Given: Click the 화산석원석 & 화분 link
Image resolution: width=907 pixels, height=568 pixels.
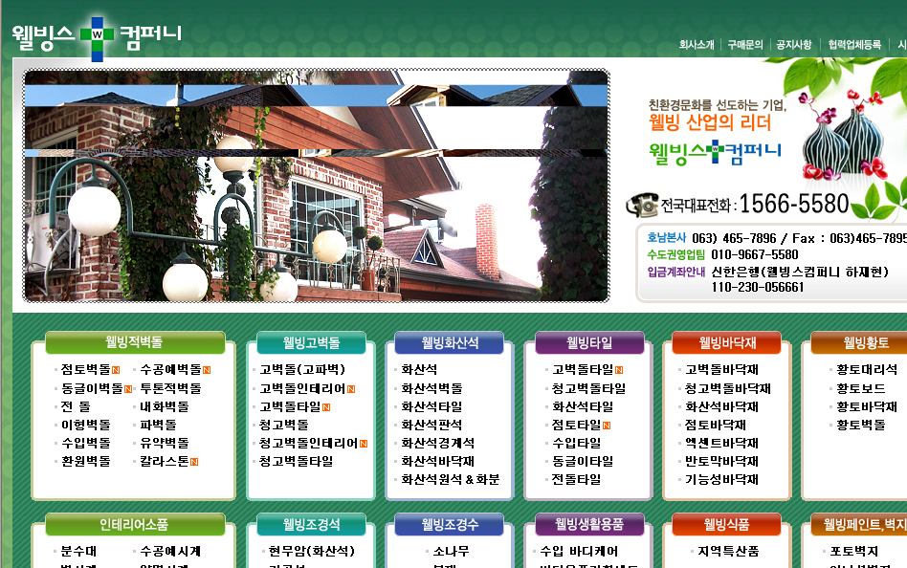Looking at the screenshot, I should 450,480.
